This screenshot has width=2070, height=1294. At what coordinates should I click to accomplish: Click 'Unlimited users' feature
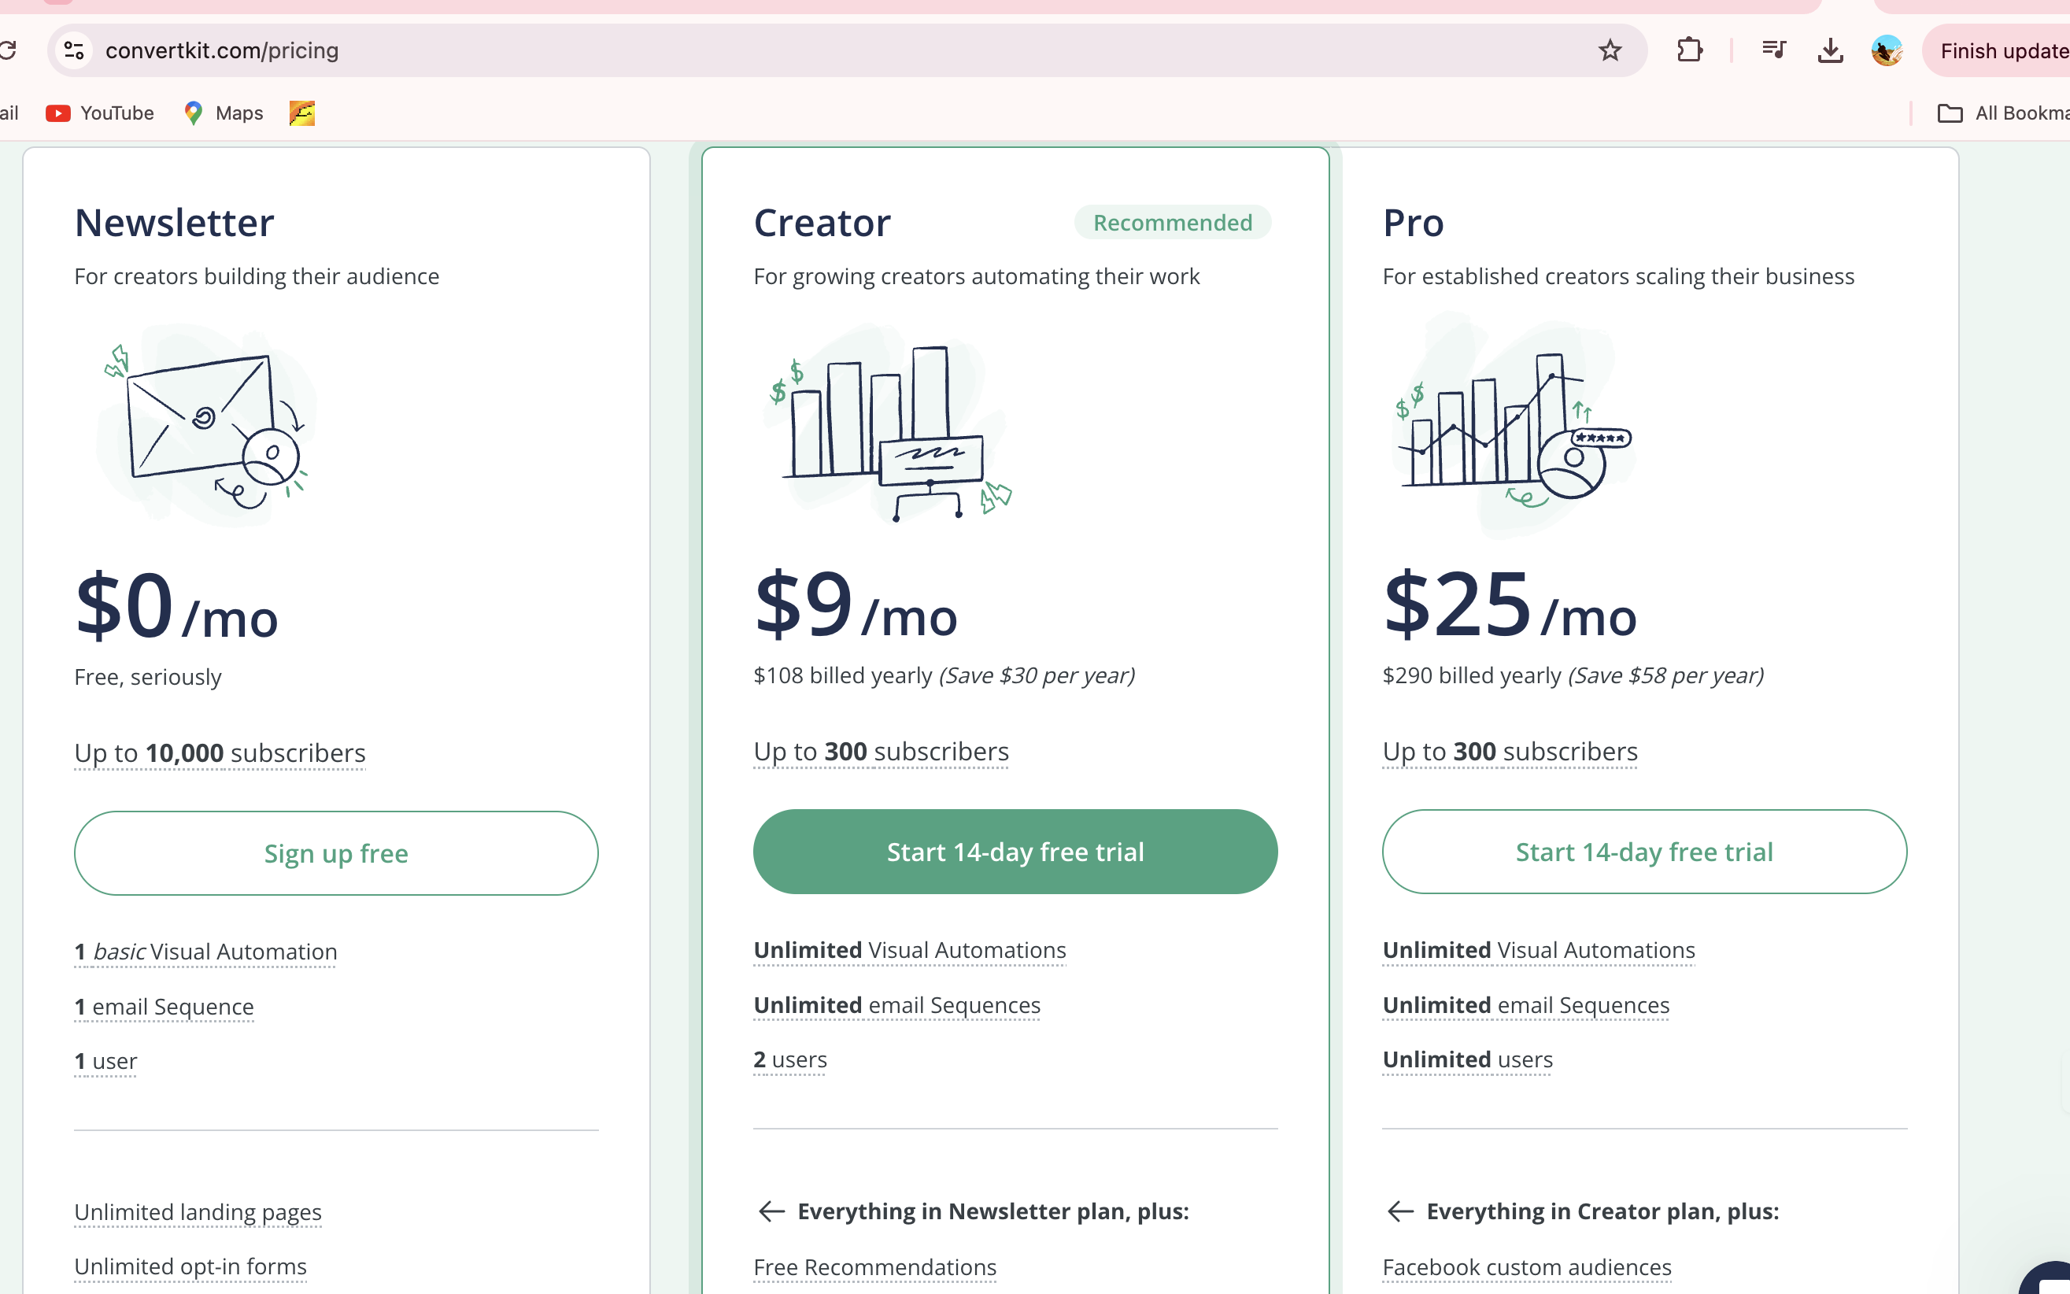click(1468, 1059)
